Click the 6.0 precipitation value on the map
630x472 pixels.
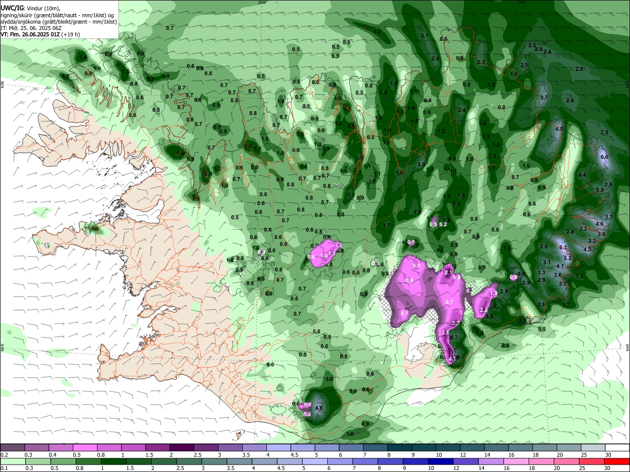point(604,157)
